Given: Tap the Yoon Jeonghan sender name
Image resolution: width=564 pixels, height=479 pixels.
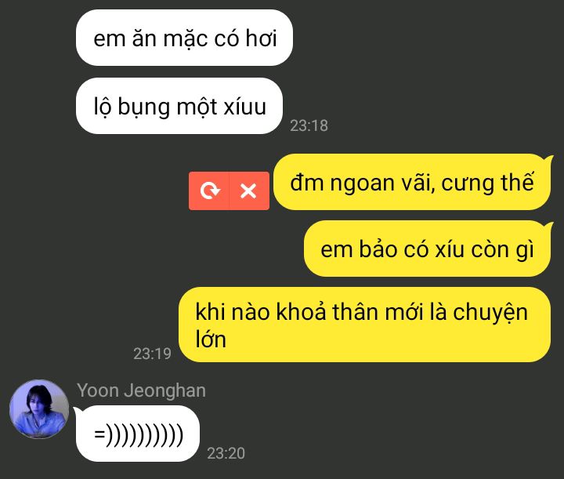Looking at the screenshot, I should 141,390.
